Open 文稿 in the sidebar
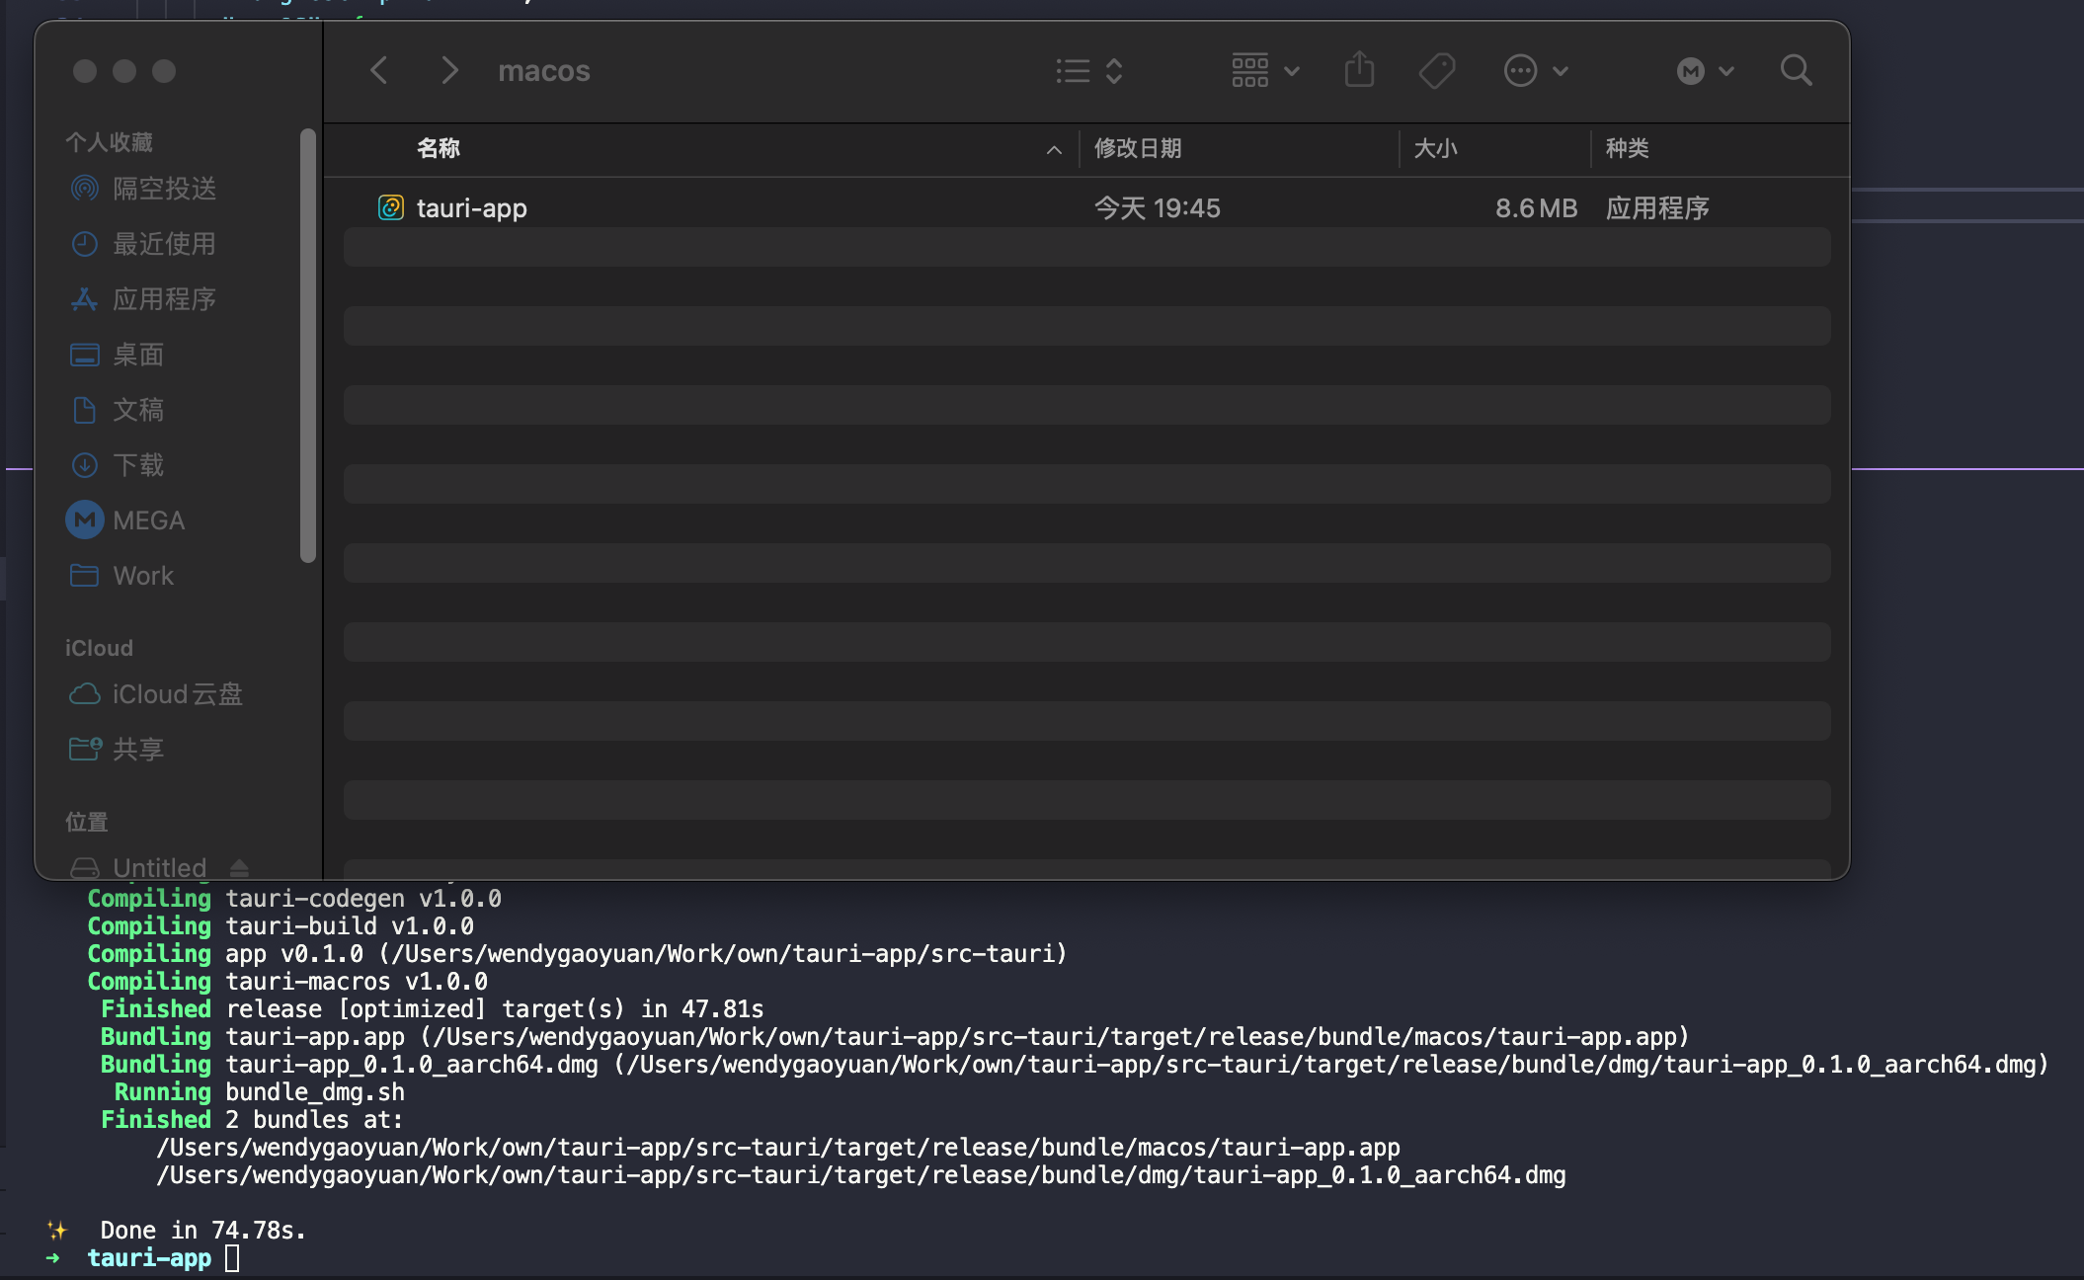Viewport: 2084px width, 1280px height. click(x=138, y=410)
